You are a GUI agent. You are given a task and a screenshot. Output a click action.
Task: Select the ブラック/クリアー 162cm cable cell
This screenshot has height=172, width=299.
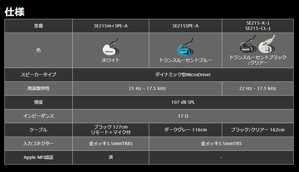click(x=258, y=130)
